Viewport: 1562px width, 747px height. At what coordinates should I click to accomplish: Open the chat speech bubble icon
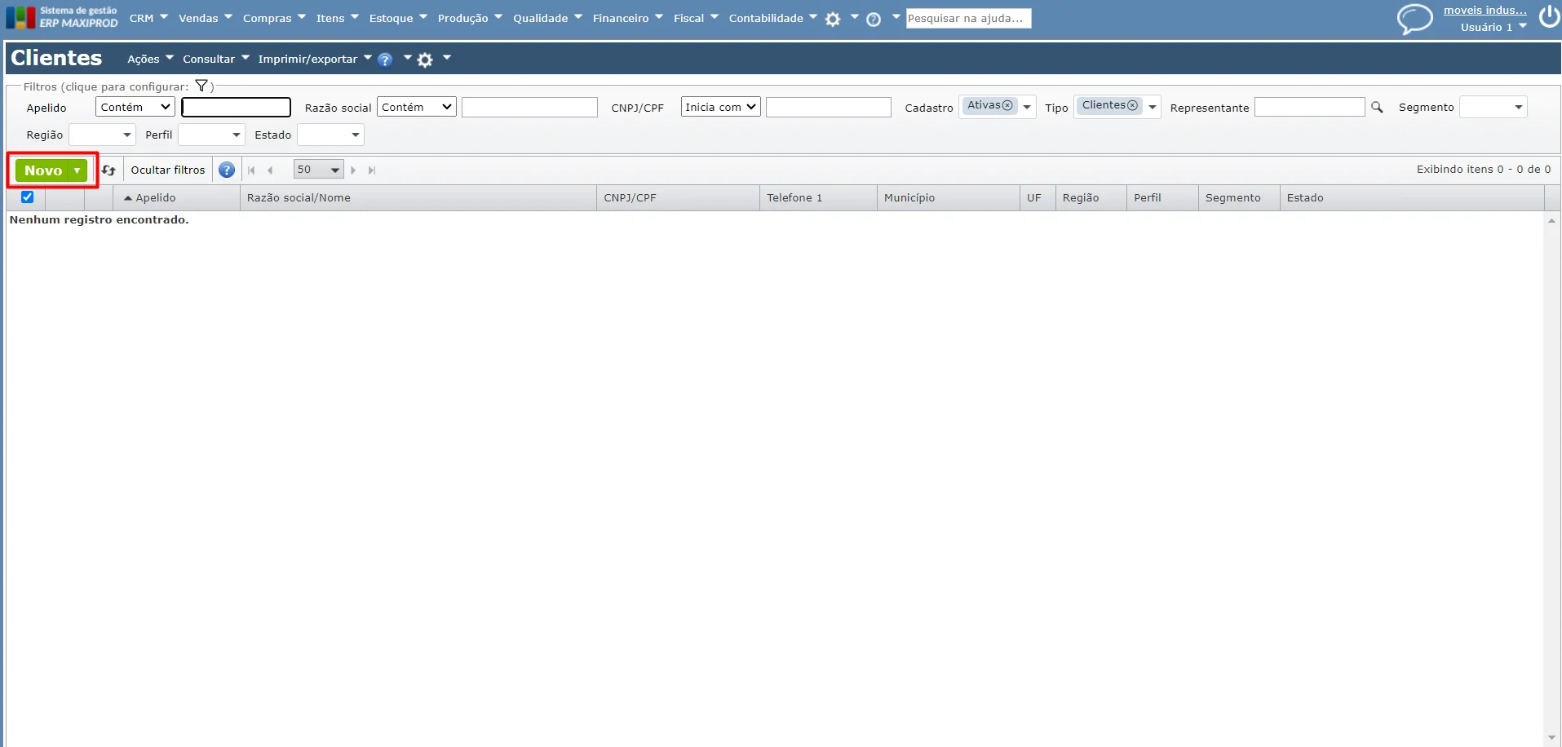pos(1414,18)
